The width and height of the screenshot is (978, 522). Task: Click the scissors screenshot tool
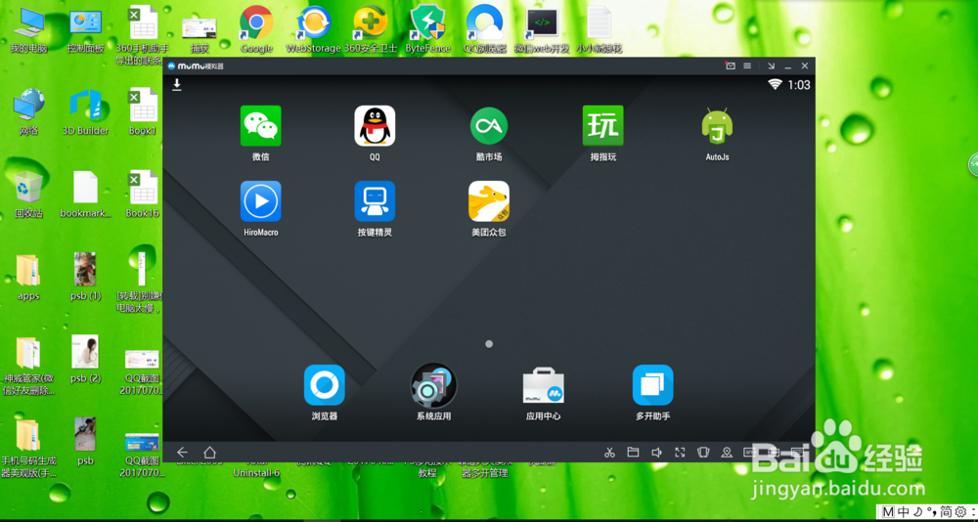point(609,453)
